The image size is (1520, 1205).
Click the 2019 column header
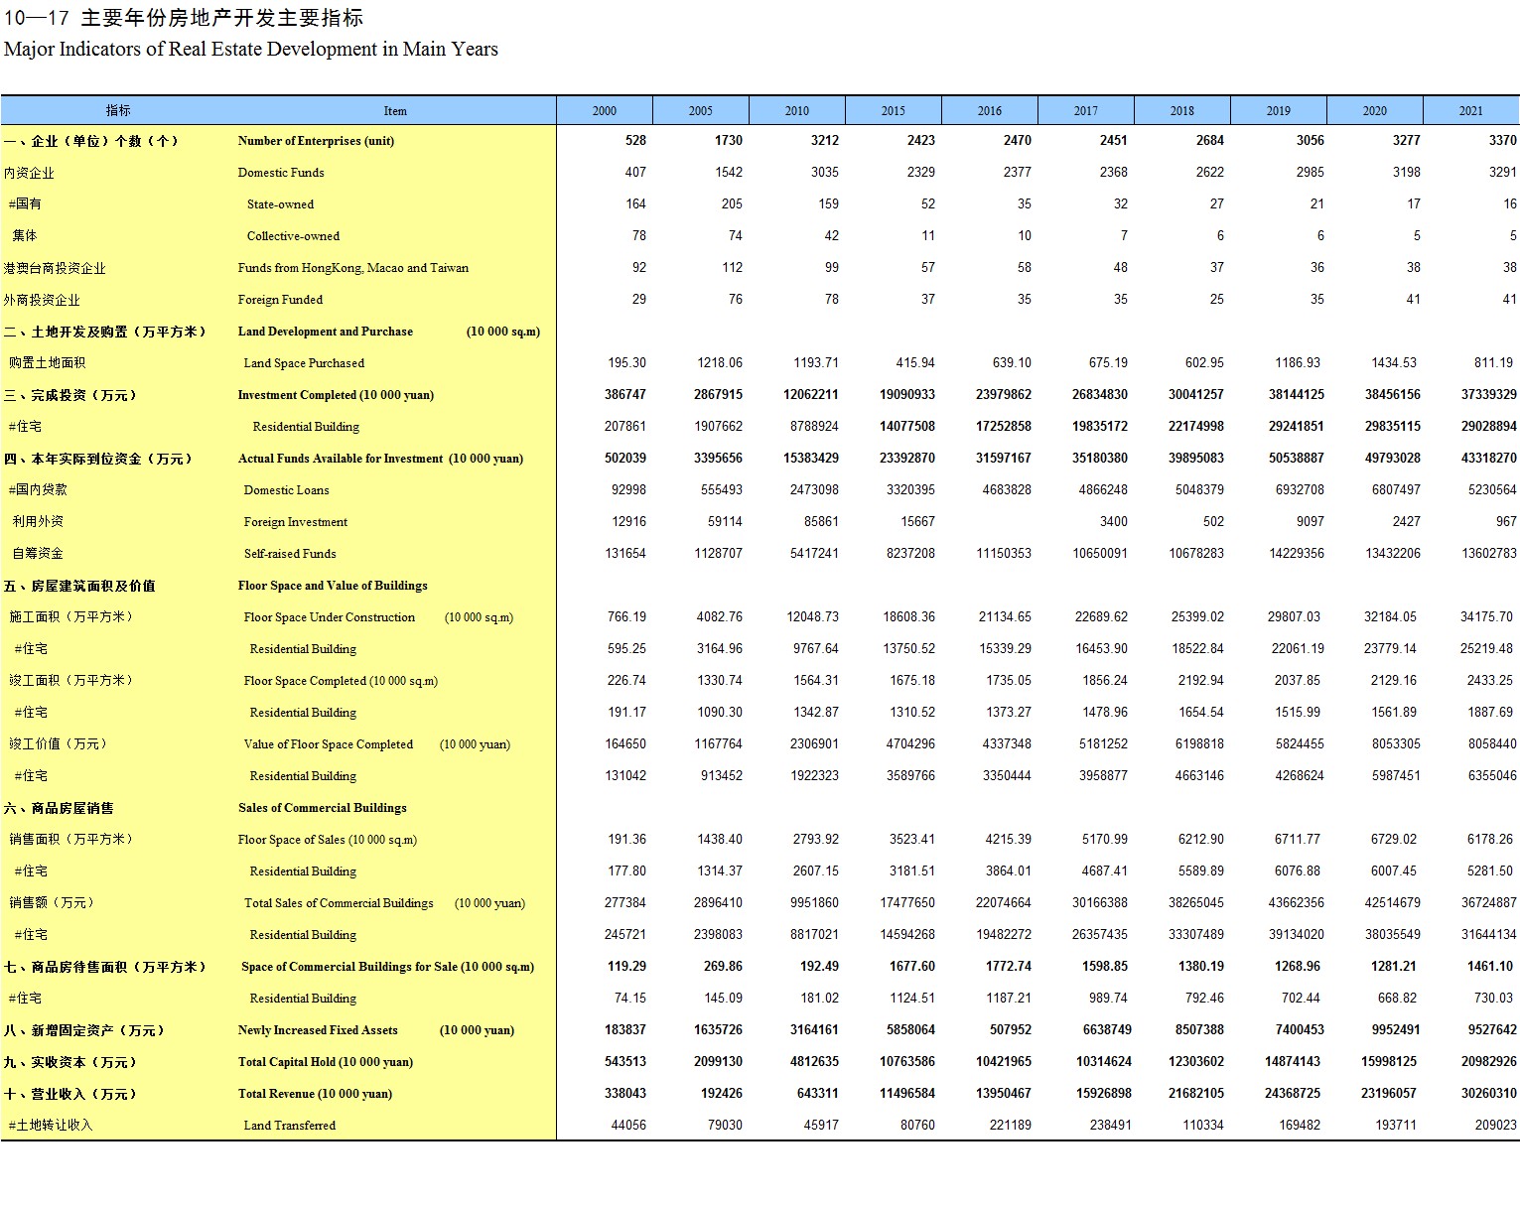click(x=1279, y=110)
